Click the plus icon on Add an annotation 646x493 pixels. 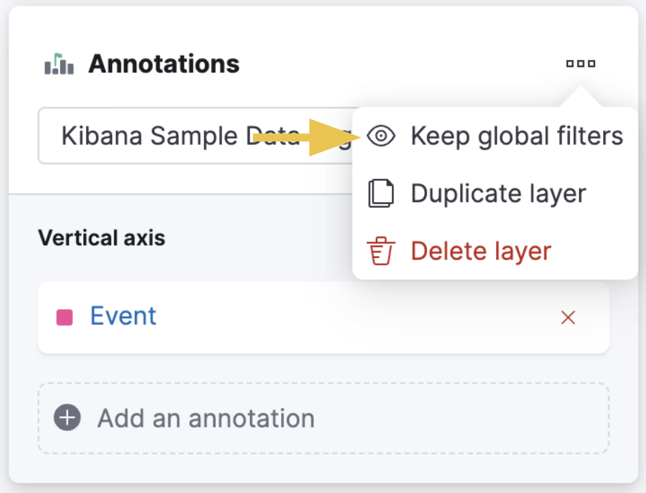pos(67,418)
